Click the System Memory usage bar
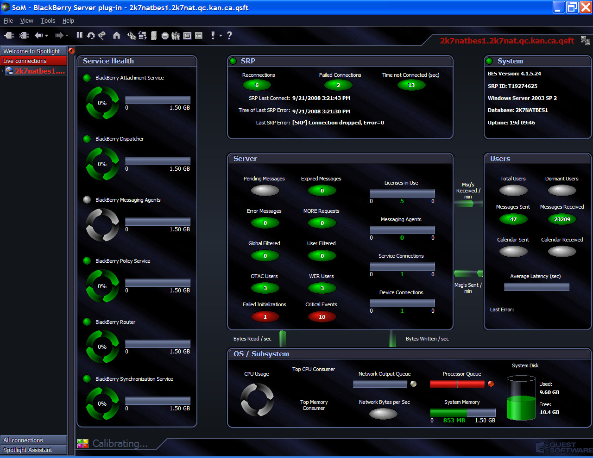 [x=462, y=412]
